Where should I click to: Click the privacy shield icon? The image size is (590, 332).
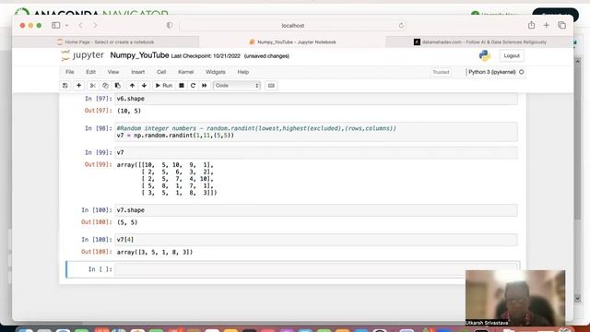[170, 25]
